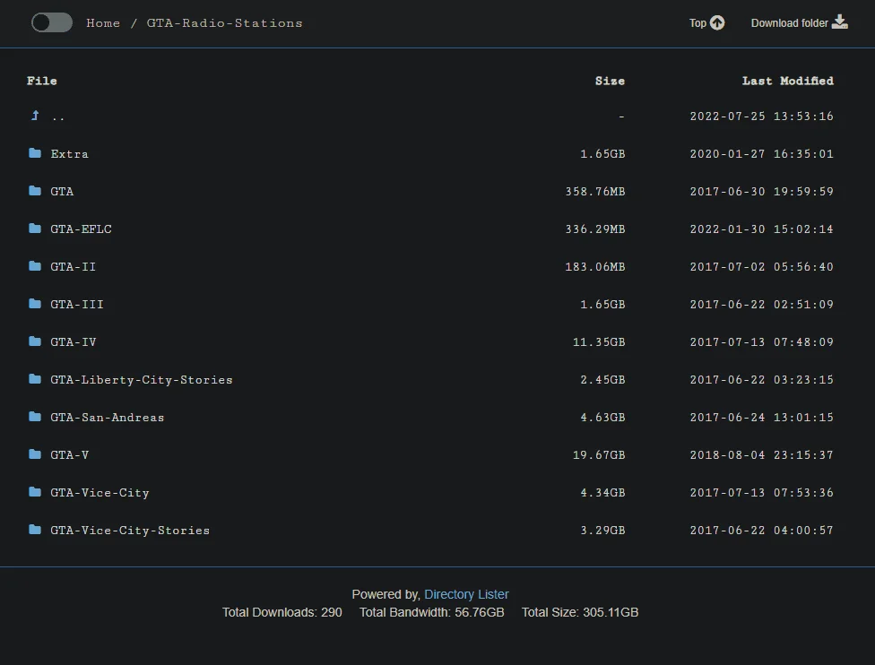Click the Download folder icon

click(840, 22)
